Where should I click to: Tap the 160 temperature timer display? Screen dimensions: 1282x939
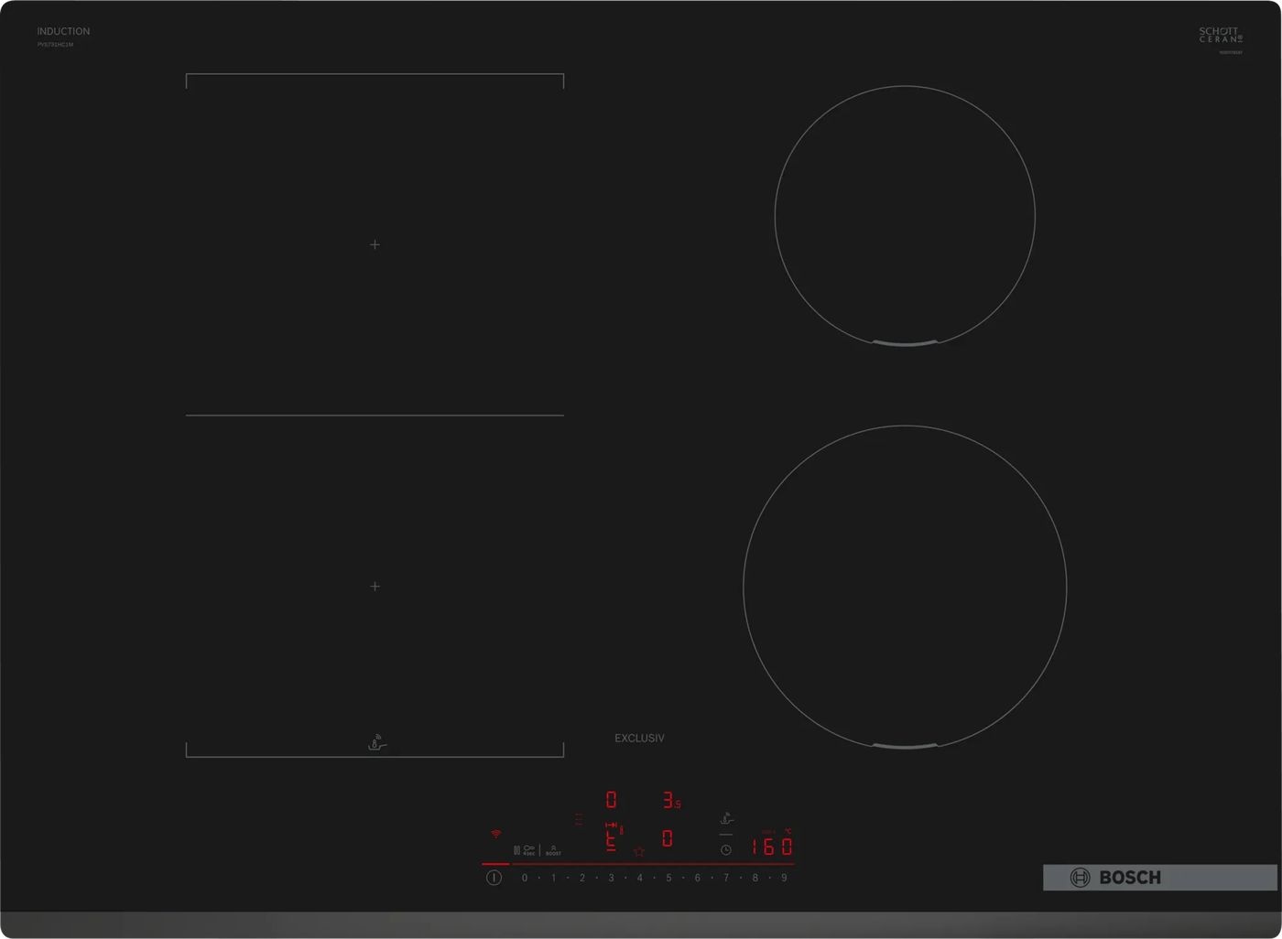pos(771,847)
